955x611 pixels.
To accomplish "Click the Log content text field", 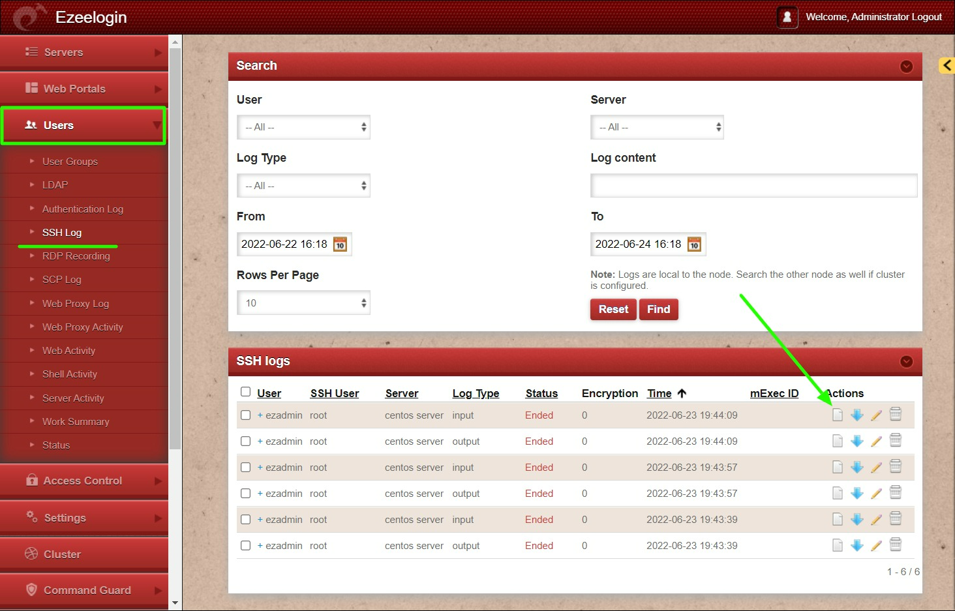I will (754, 186).
